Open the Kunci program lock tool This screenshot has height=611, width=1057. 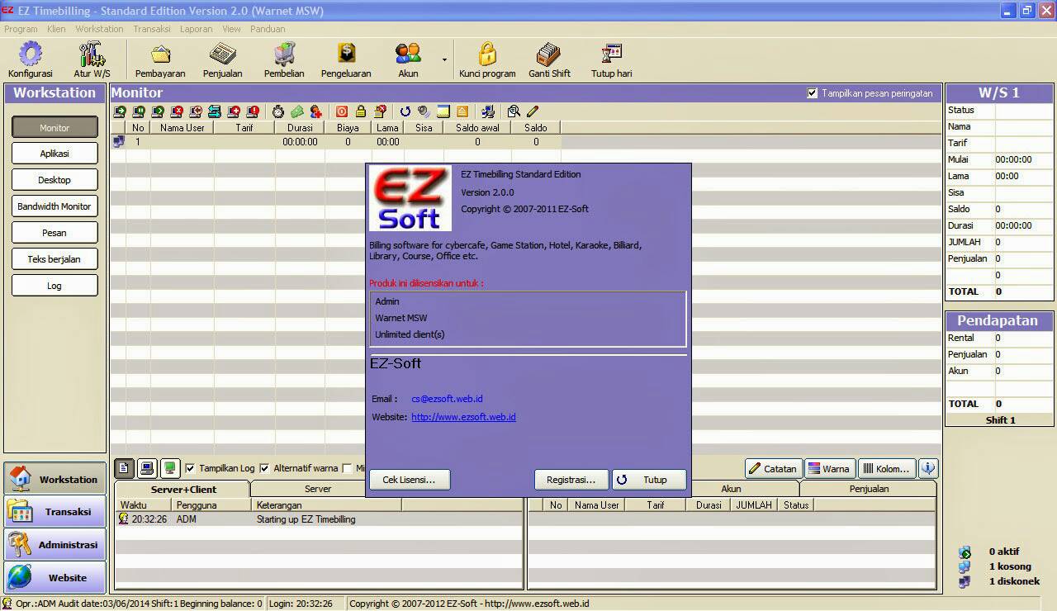tap(487, 58)
